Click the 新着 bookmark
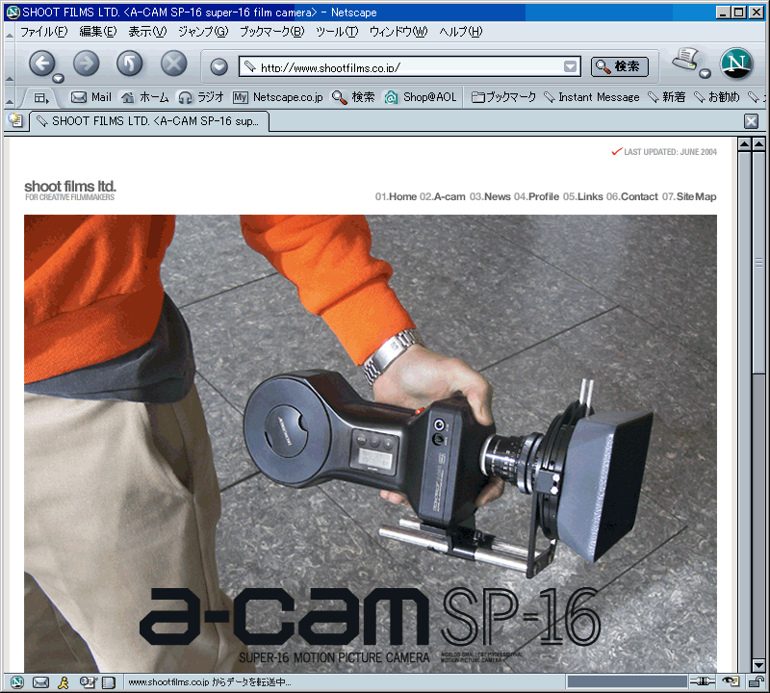Screen dimensions: 770x693 (x=666, y=97)
